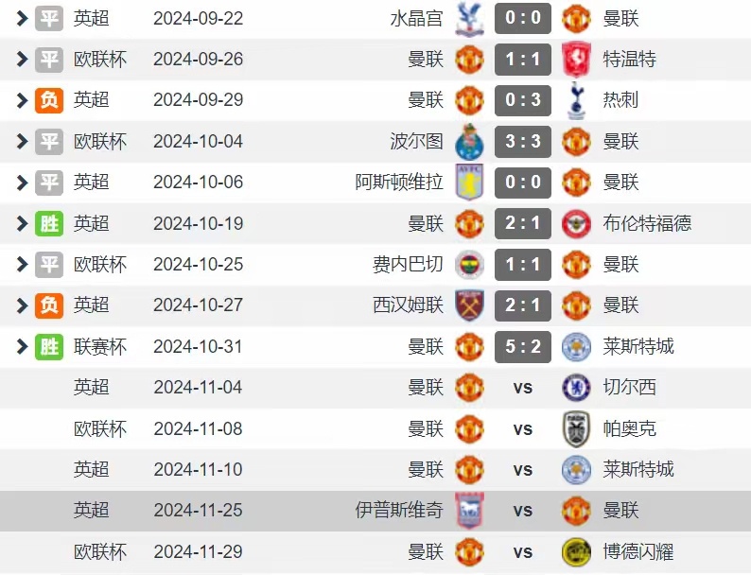
Task: Expand the 2024-09-29 match row arrow
Action: [x=22, y=100]
